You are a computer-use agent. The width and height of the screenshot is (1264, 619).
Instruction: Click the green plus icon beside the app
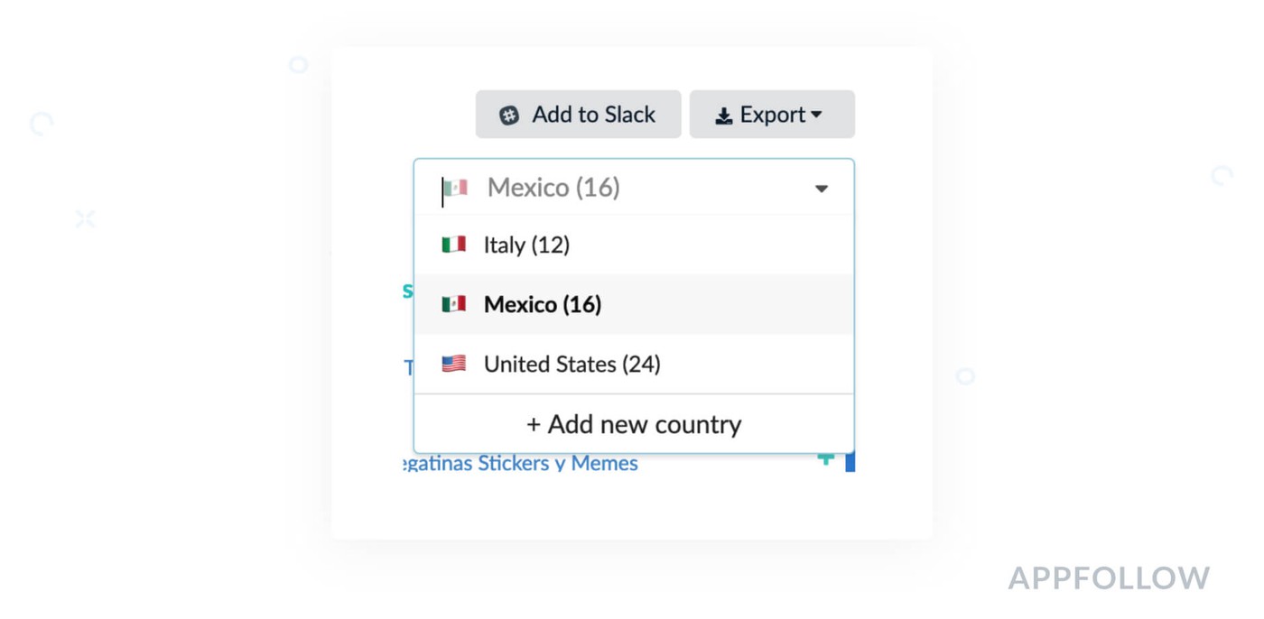click(825, 460)
